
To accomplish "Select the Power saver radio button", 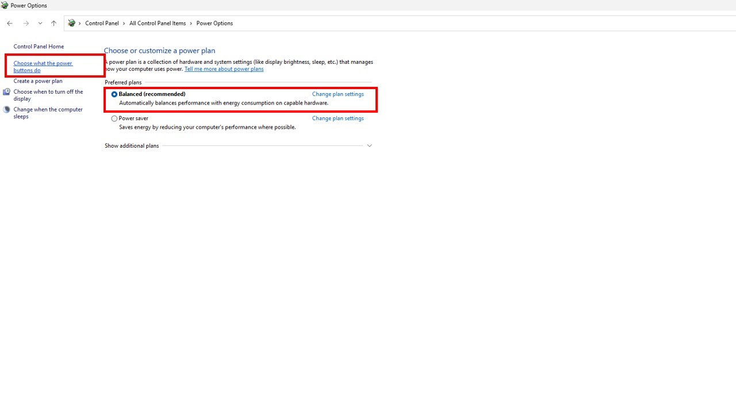I will click(x=114, y=118).
